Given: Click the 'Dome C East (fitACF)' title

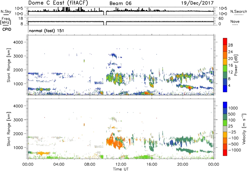Looking at the screenshot, I should point(58,3).
